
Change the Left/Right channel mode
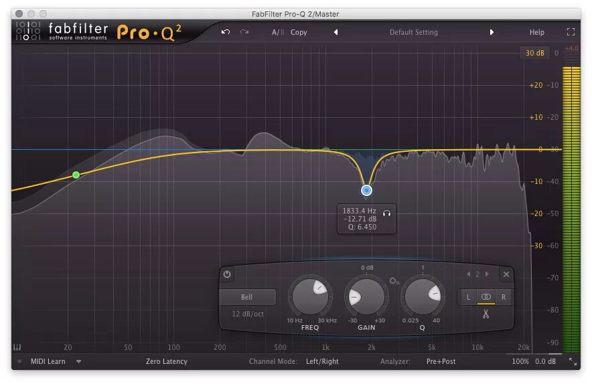322,361
